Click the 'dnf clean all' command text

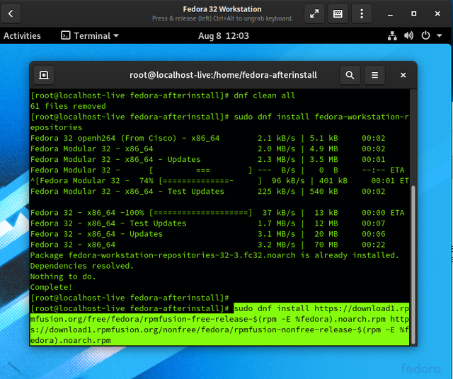[264, 95]
